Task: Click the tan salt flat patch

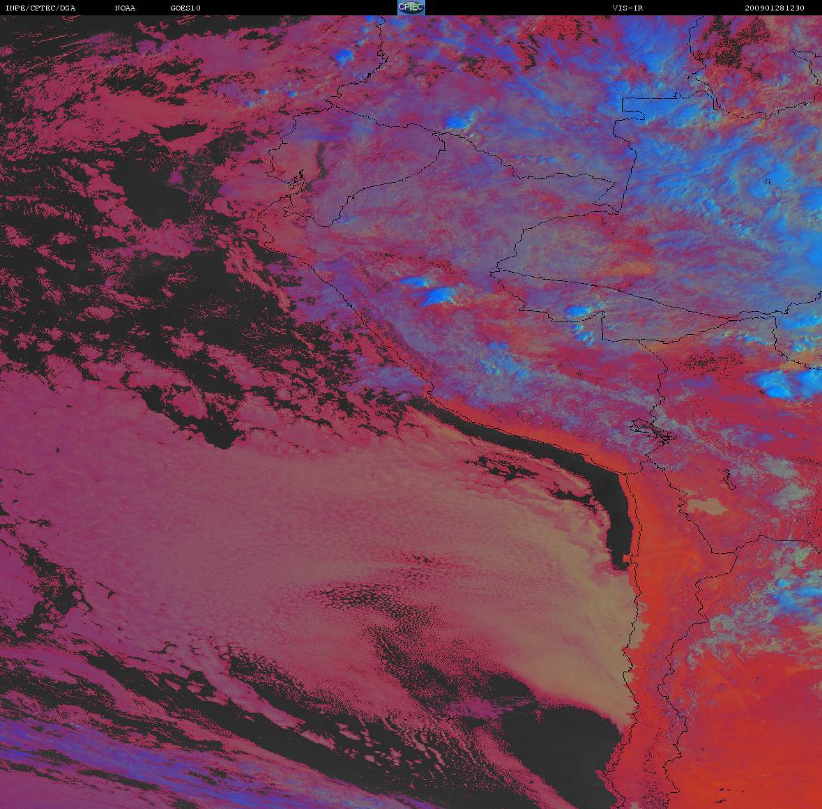Action: (708, 506)
